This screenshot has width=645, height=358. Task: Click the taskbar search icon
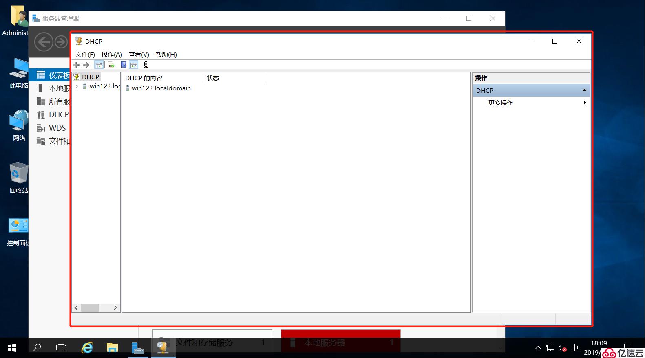(x=37, y=348)
